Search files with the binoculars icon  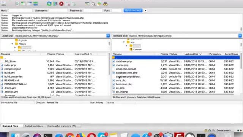[106, 4]
